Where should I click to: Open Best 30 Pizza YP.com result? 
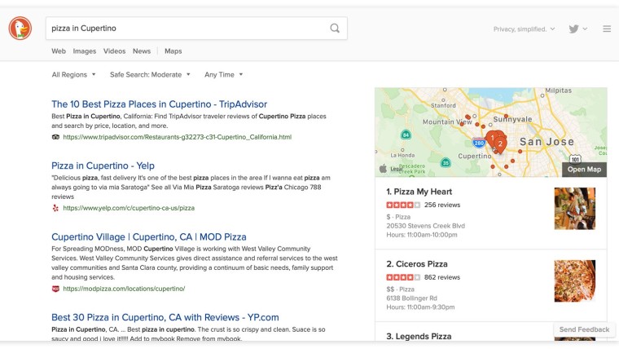pyautogui.click(x=165, y=317)
